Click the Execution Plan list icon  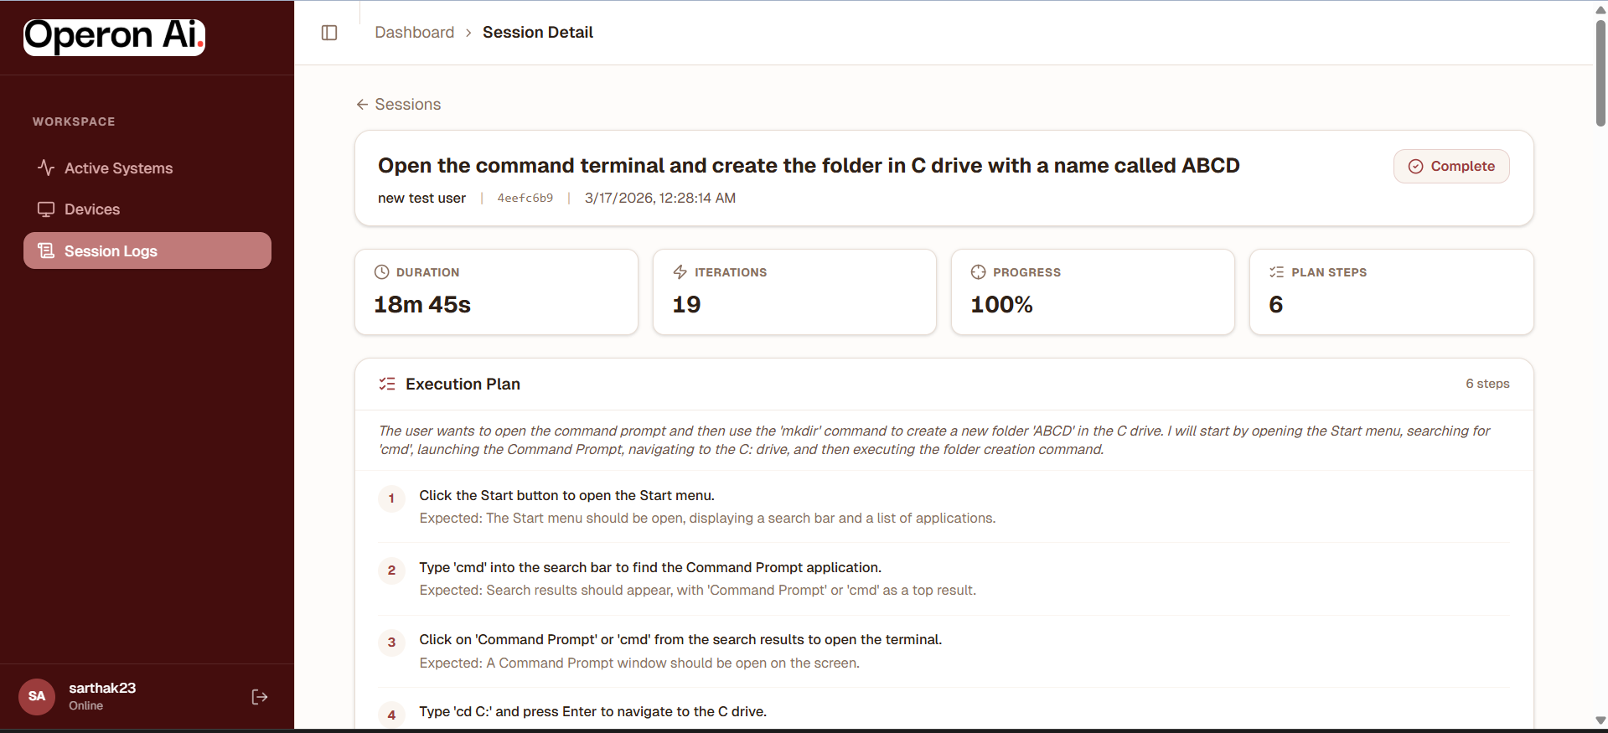387,384
